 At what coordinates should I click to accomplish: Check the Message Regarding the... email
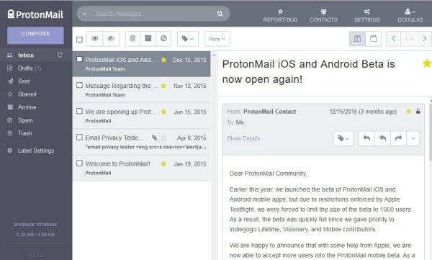pos(79,85)
